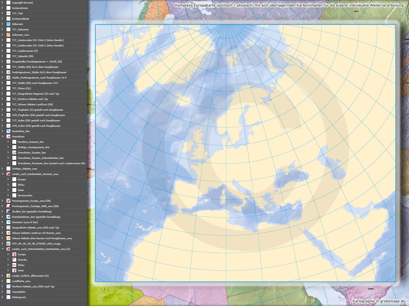Image resolution: width=409 pixels, height=306 pixels.
Task: Click the Gitternetz layer thumbnail
Action: (x=8, y=24)
